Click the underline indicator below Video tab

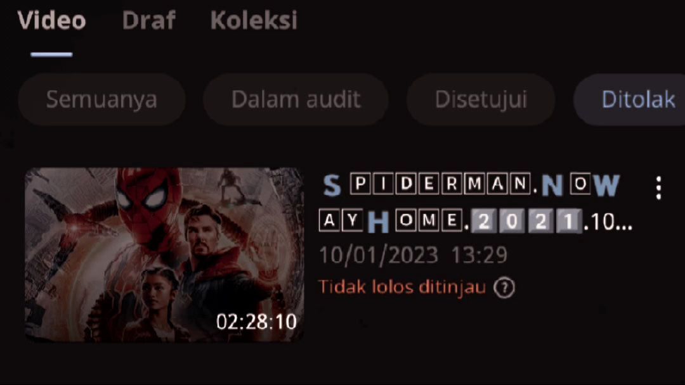tap(51, 54)
